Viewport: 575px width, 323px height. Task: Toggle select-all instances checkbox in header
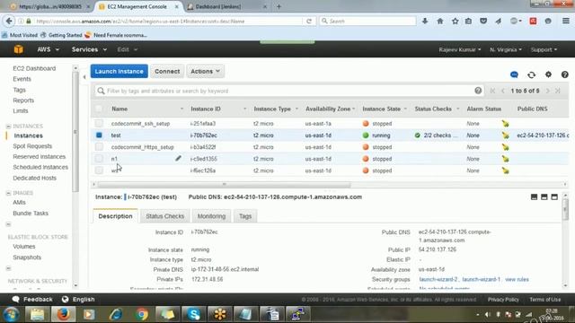99,109
